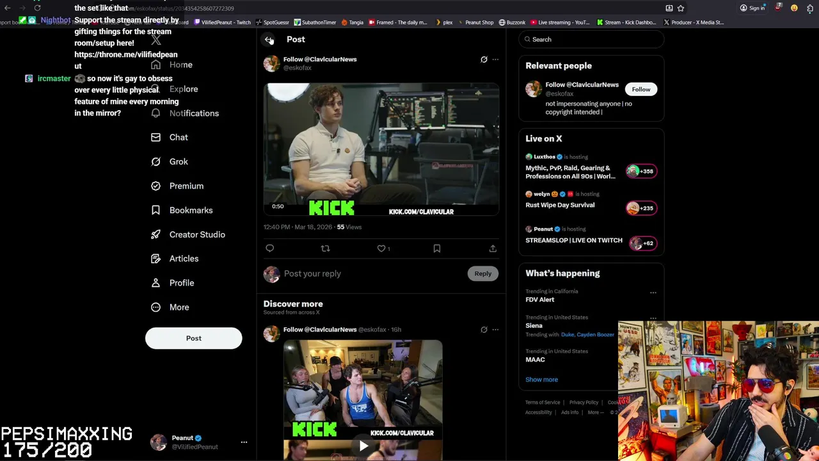Play the second Kick video in Discover more
Screen dimensions: 819x461
[x=363, y=446]
